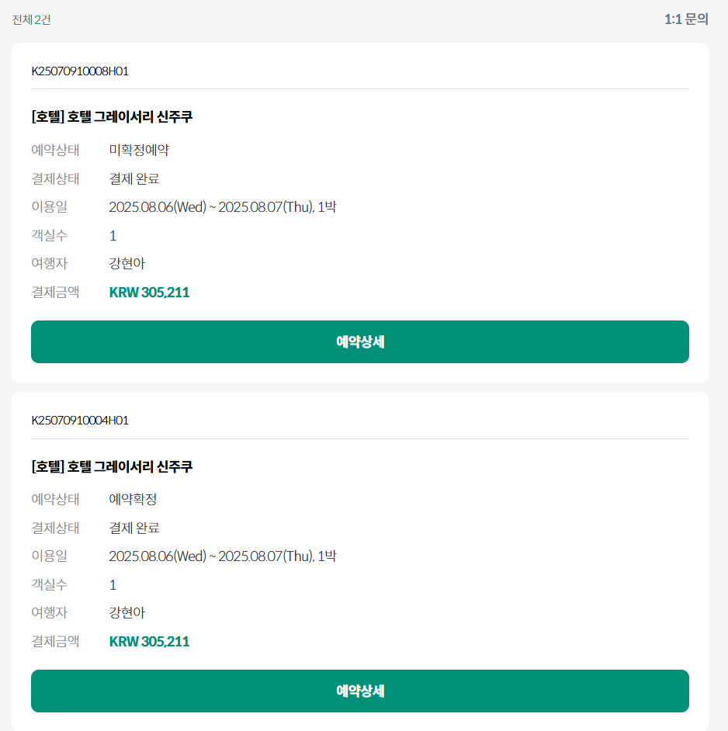Click the 미확정예약 reservation status text

click(x=139, y=150)
